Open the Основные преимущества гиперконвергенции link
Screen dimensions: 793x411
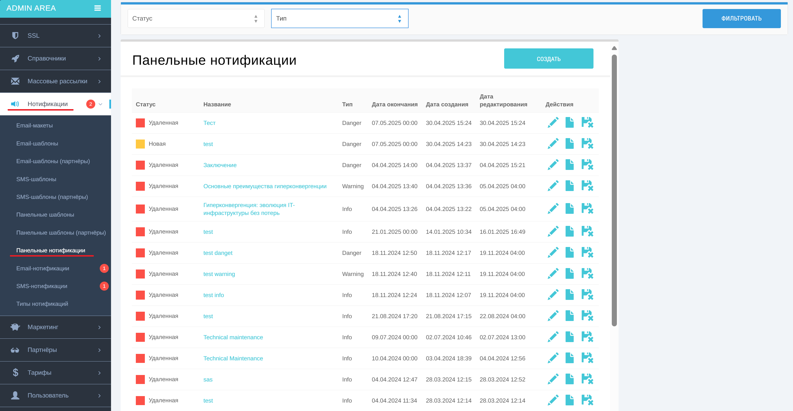(265, 186)
